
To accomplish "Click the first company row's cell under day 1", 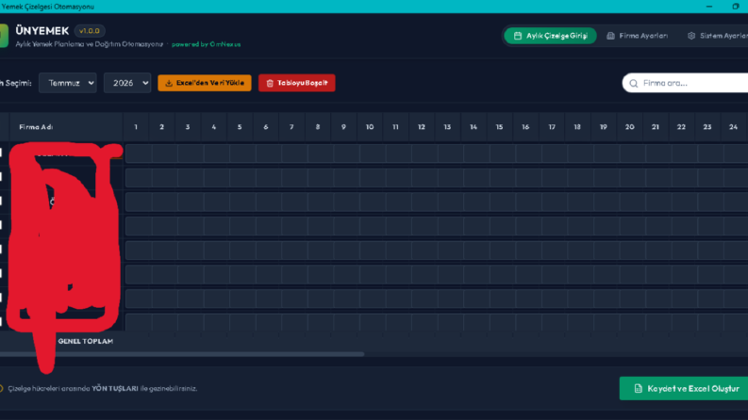I will (139, 153).
